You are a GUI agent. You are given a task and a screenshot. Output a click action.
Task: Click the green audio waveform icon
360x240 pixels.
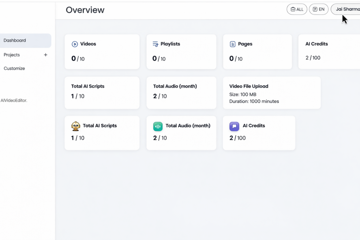pyautogui.click(x=158, y=126)
